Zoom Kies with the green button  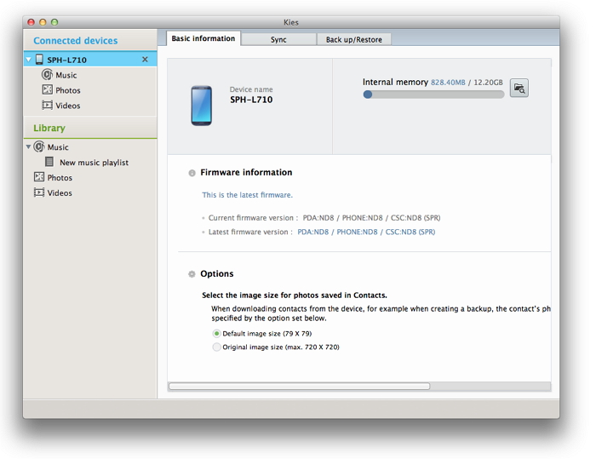click(54, 22)
